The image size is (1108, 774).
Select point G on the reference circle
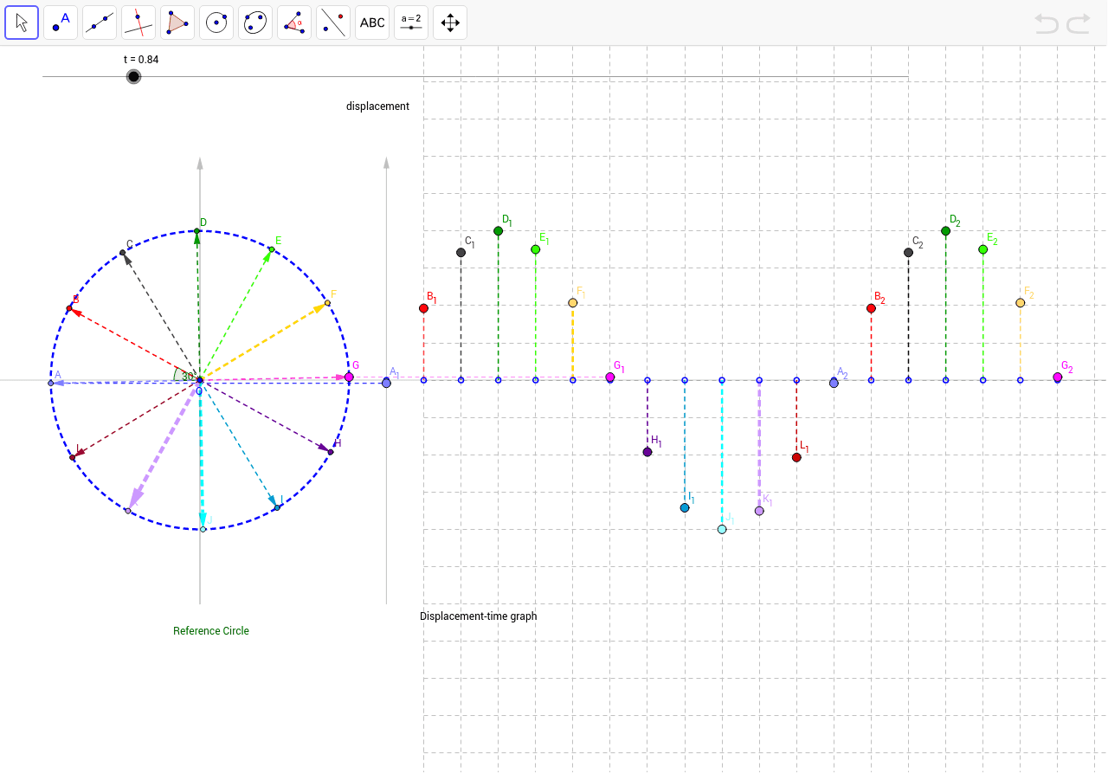pos(348,377)
